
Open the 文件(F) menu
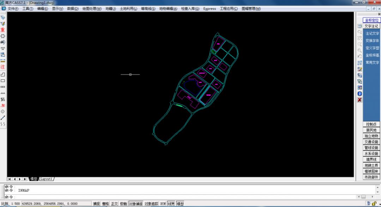point(13,9)
